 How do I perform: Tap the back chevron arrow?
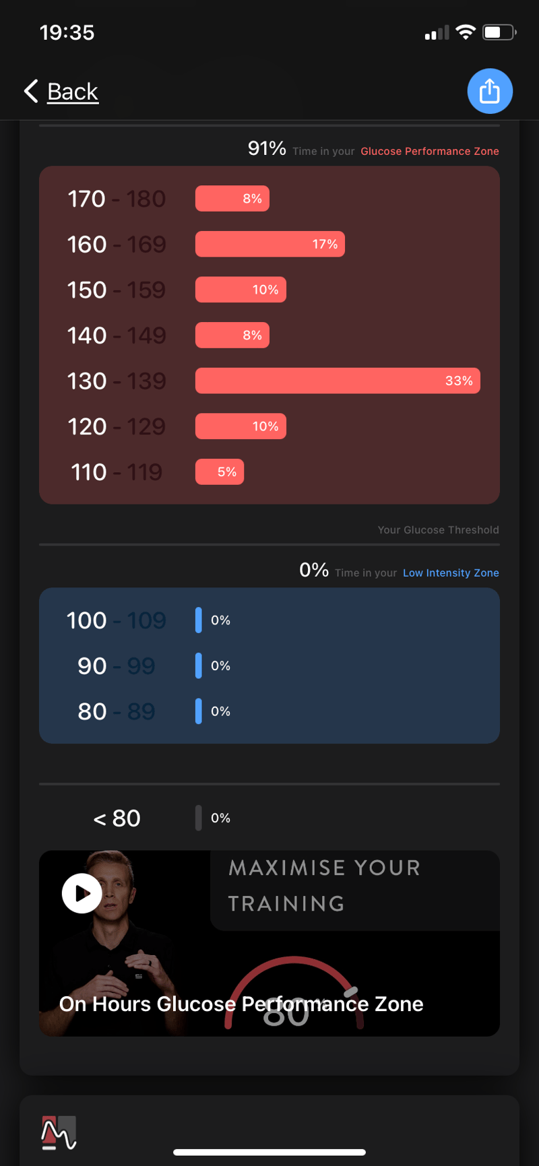[31, 91]
